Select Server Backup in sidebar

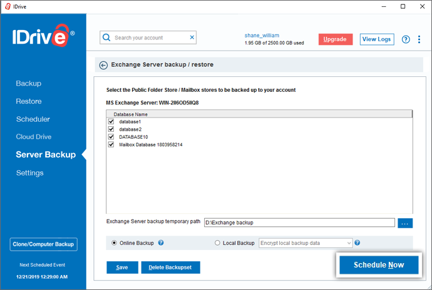coord(46,154)
